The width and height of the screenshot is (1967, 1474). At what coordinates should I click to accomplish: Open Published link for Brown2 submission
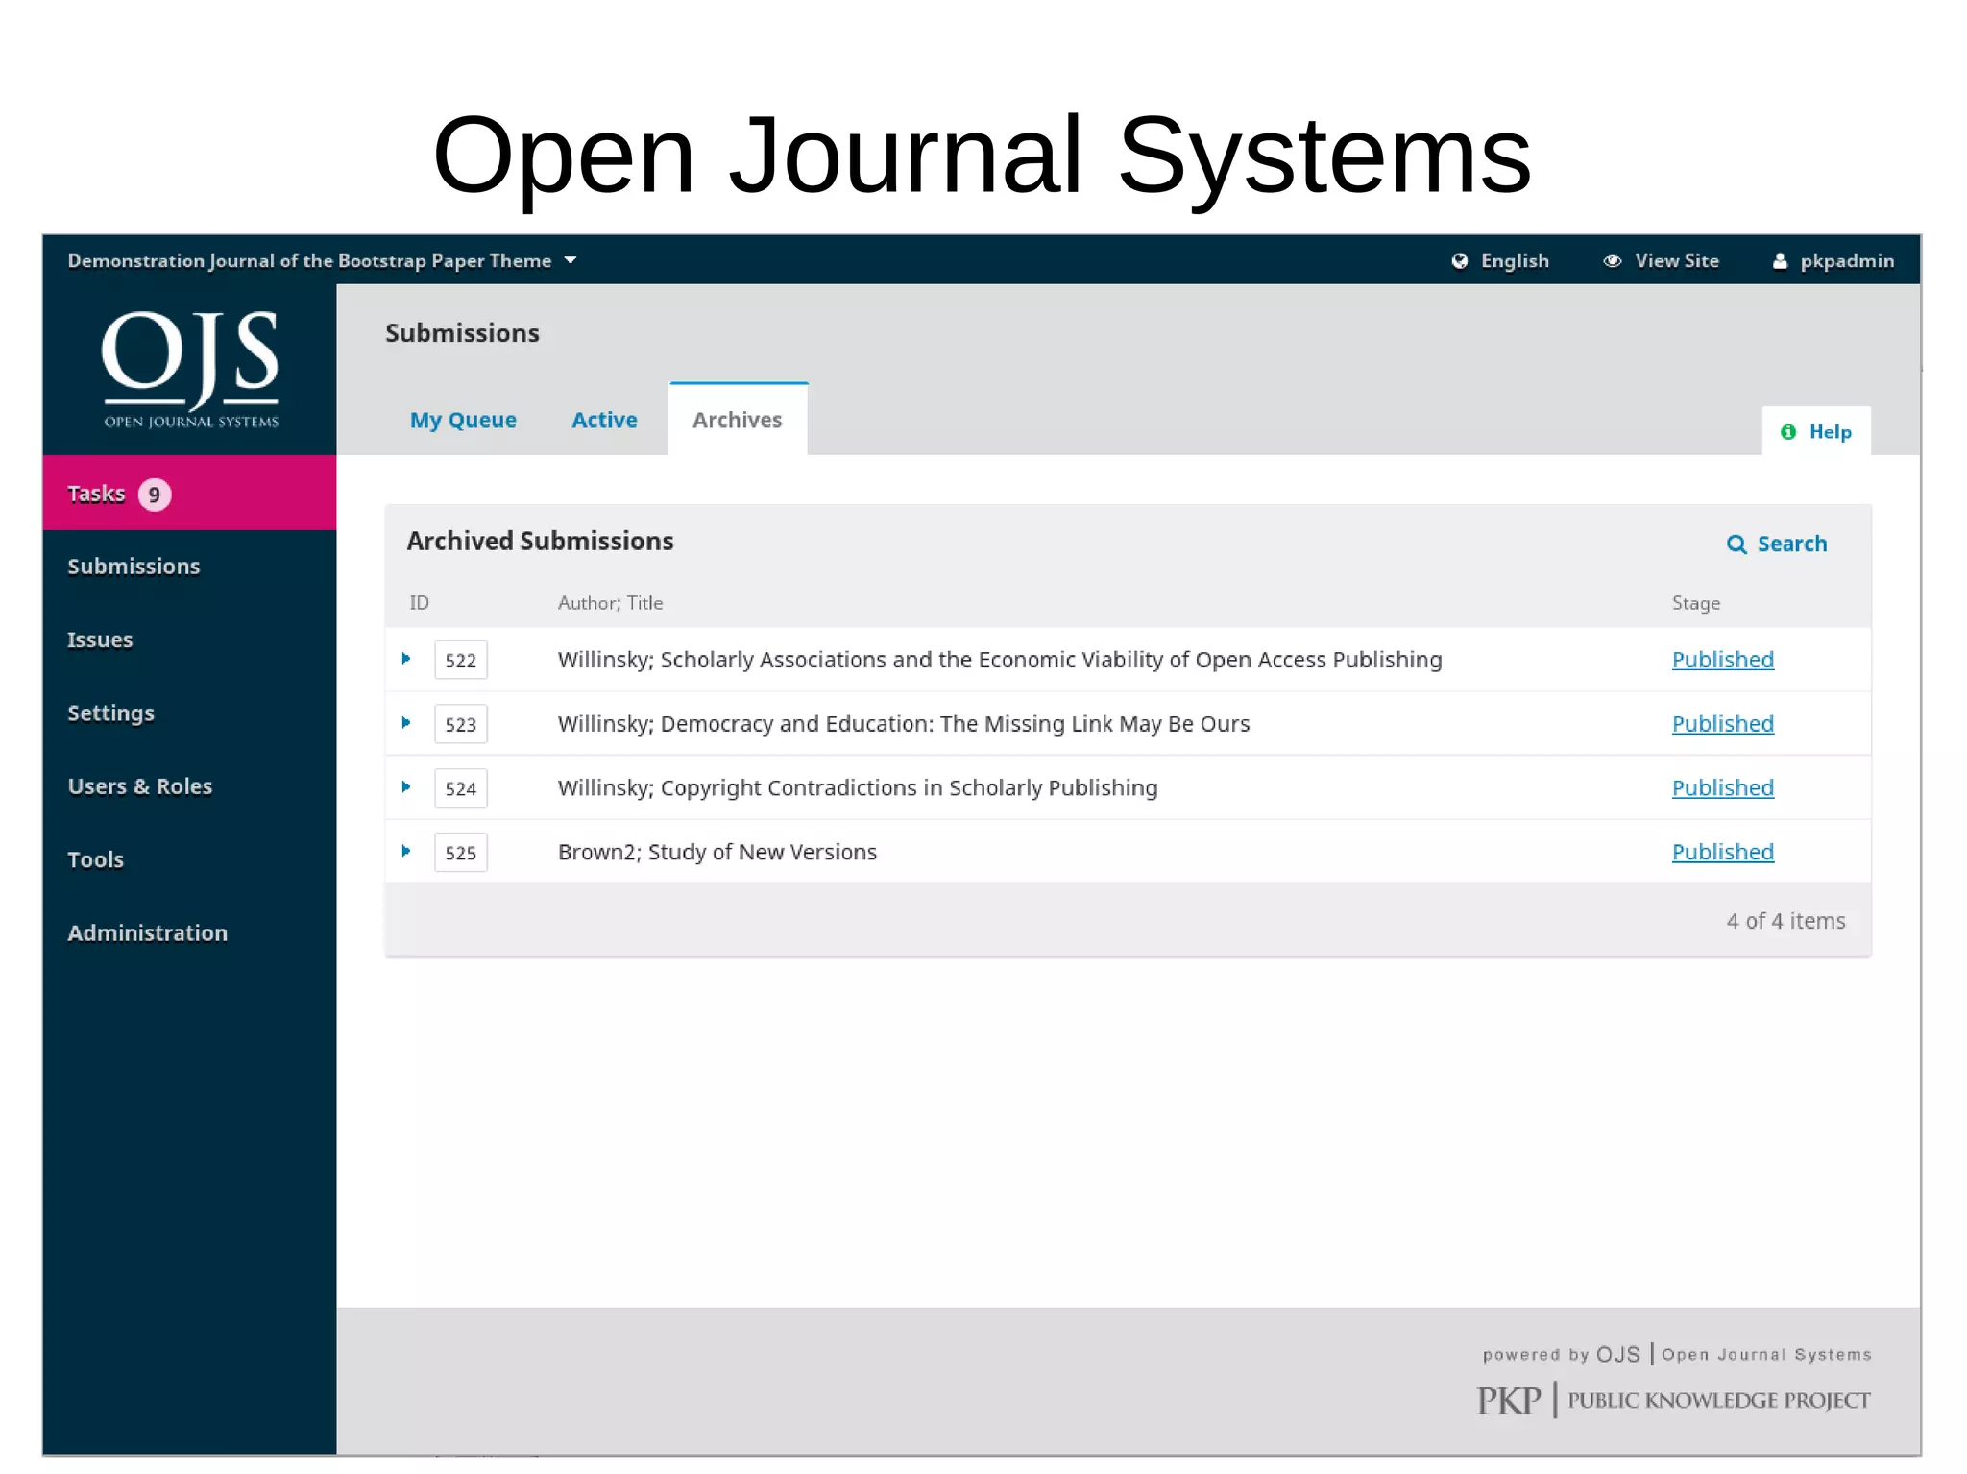[x=1722, y=852]
